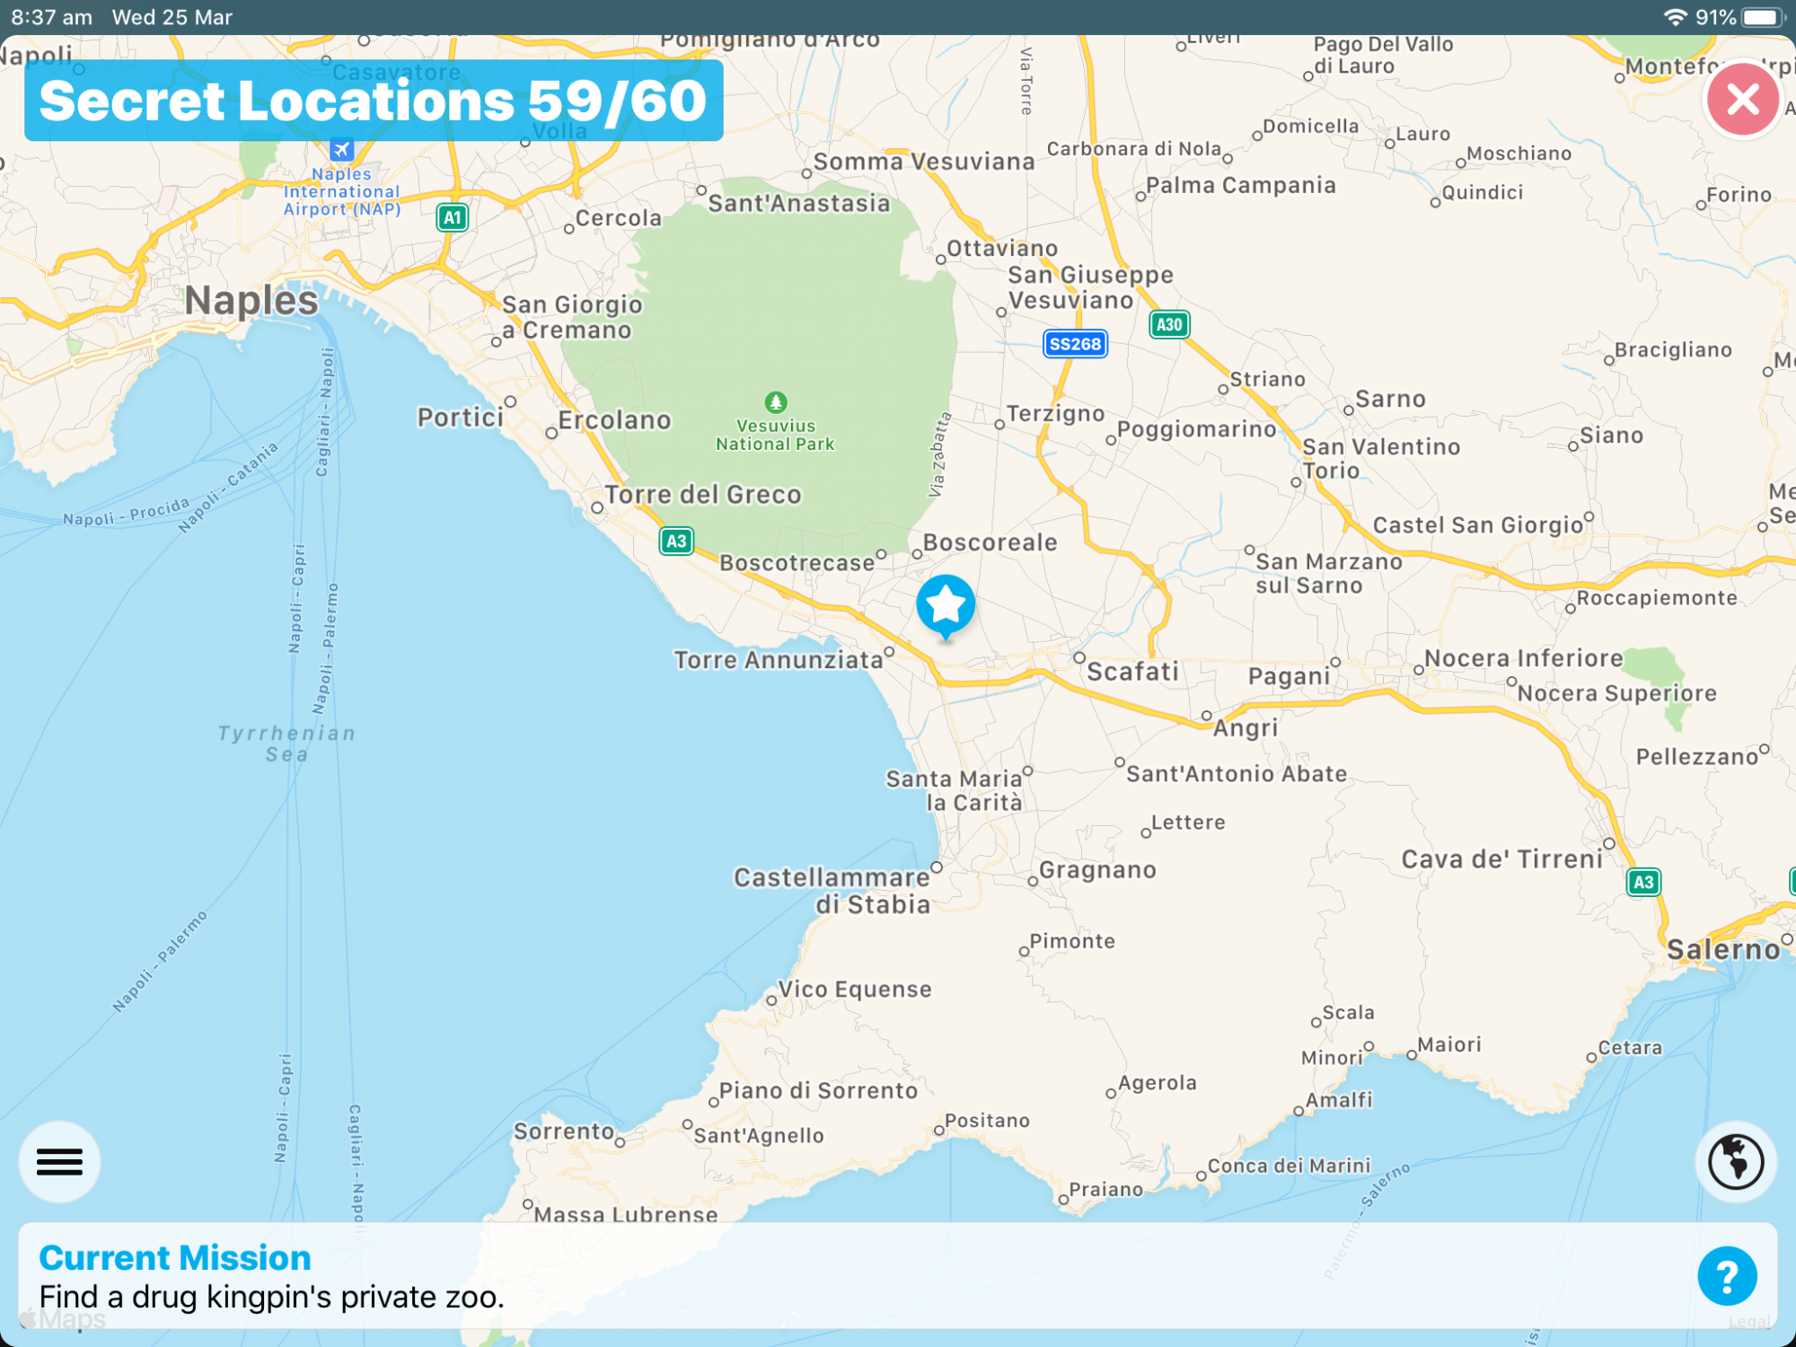Tap the 'Angri' town label
The image size is (1796, 1347).
click(1246, 727)
